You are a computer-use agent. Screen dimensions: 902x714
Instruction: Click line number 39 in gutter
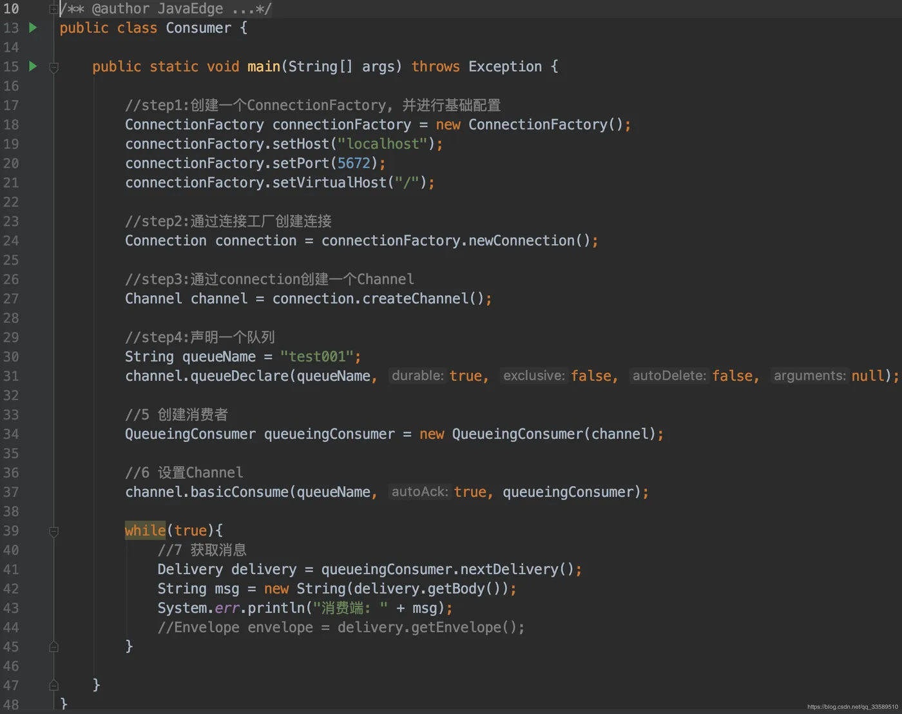coord(11,530)
